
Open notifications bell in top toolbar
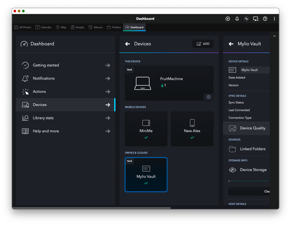pyautogui.click(x=237, y=19)
